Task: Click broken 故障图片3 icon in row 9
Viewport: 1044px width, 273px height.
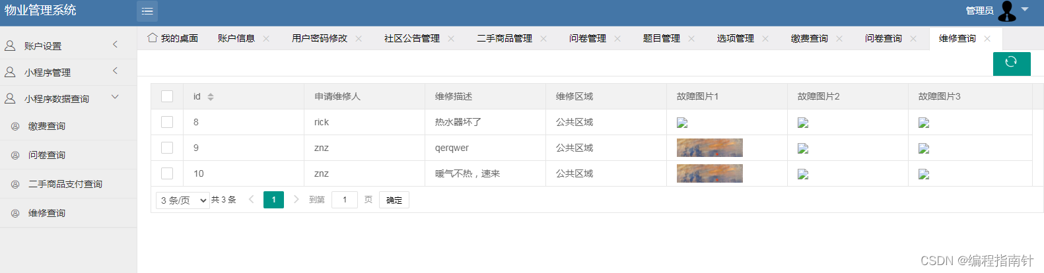Action: click(x=924, y=148)
